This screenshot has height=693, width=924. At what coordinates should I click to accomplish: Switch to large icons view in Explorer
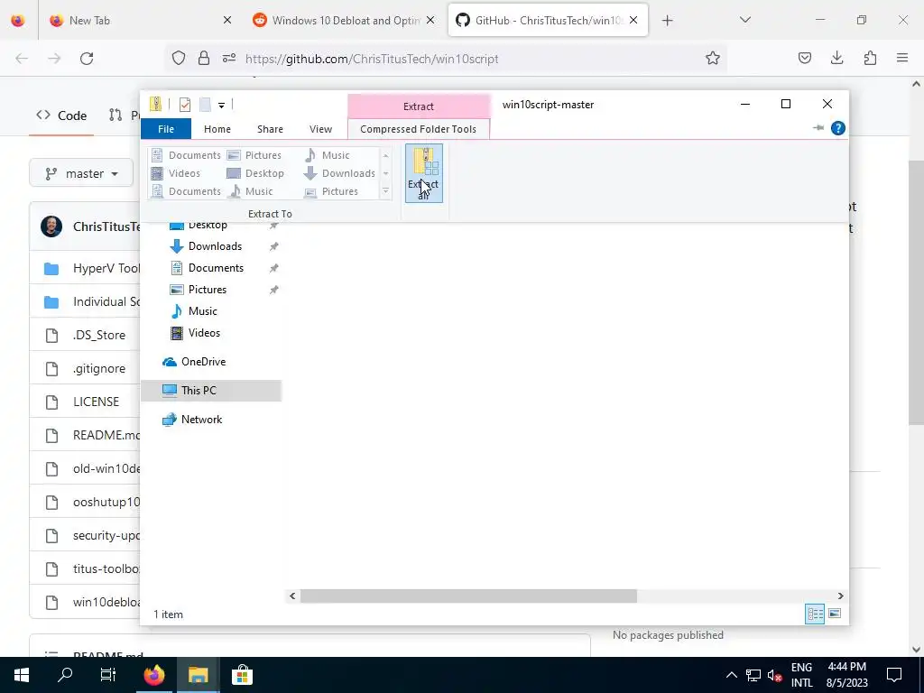tap(835, 614)
